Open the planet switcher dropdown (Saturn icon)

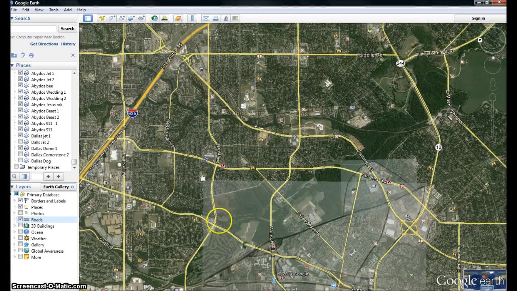[178, 18]
